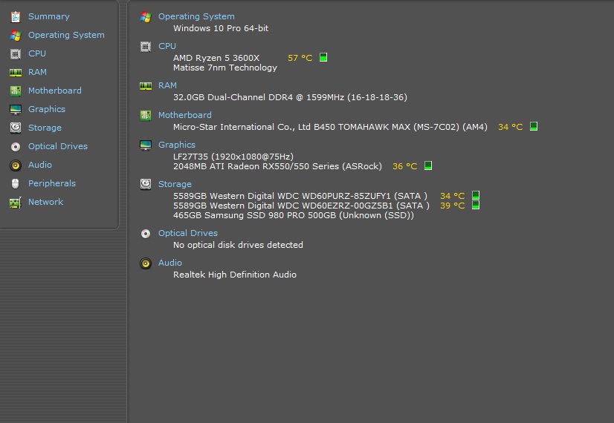Follow the Optical Drives heading link

[188, 234]
